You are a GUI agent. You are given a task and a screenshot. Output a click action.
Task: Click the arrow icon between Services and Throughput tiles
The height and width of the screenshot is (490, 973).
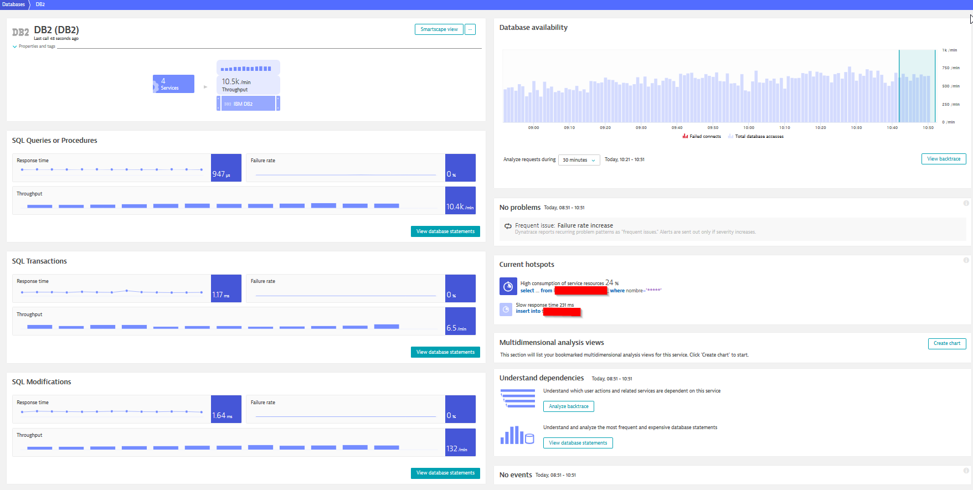(205, 87)
